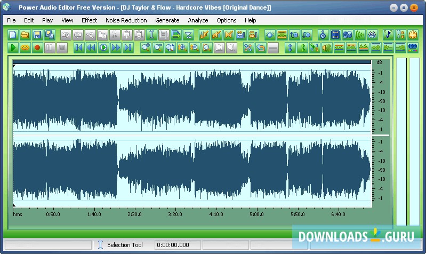Click the 0:00:00.000 time field in status bar
Viewport: 426px width, 254px height.
tap(178, 245)
